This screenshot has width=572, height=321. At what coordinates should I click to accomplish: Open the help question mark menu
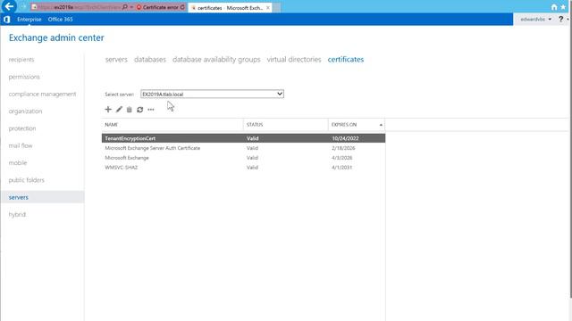[560, 19]
